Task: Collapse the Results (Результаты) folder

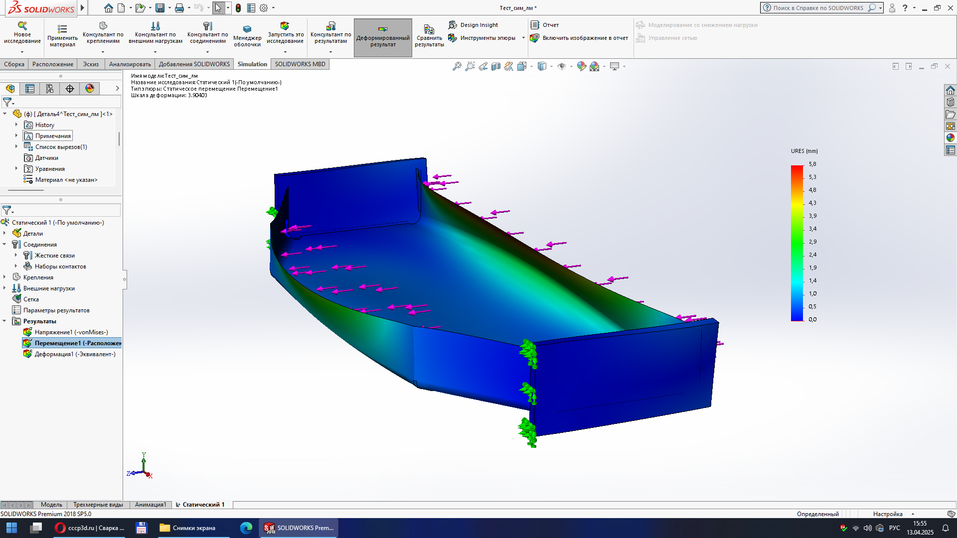Action: click(x=4, y=321)
